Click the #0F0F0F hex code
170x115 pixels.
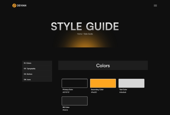tap(66, 92)
